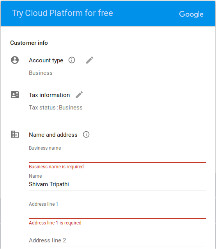Click the Name field containing Shivam Tripathi
The height and width of the screenshot is (249, 216).
pos(117,185)
